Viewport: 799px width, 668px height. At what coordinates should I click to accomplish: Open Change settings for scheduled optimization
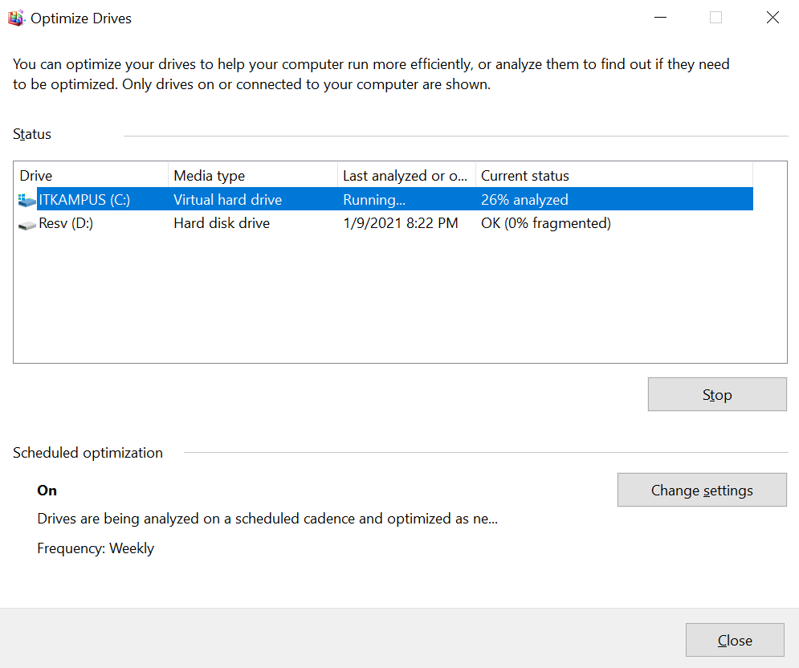[701, 490]
